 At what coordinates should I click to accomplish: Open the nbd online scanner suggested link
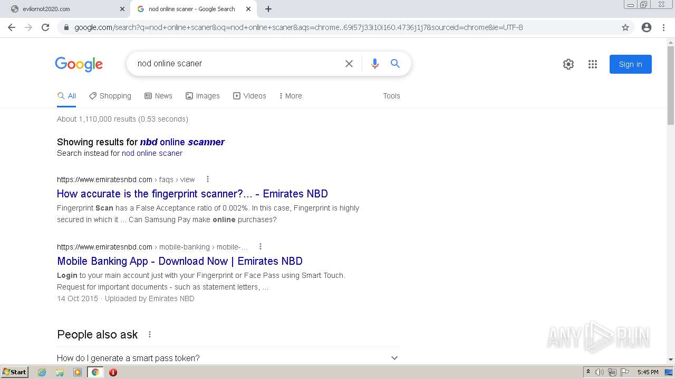[x=182, y=142]
